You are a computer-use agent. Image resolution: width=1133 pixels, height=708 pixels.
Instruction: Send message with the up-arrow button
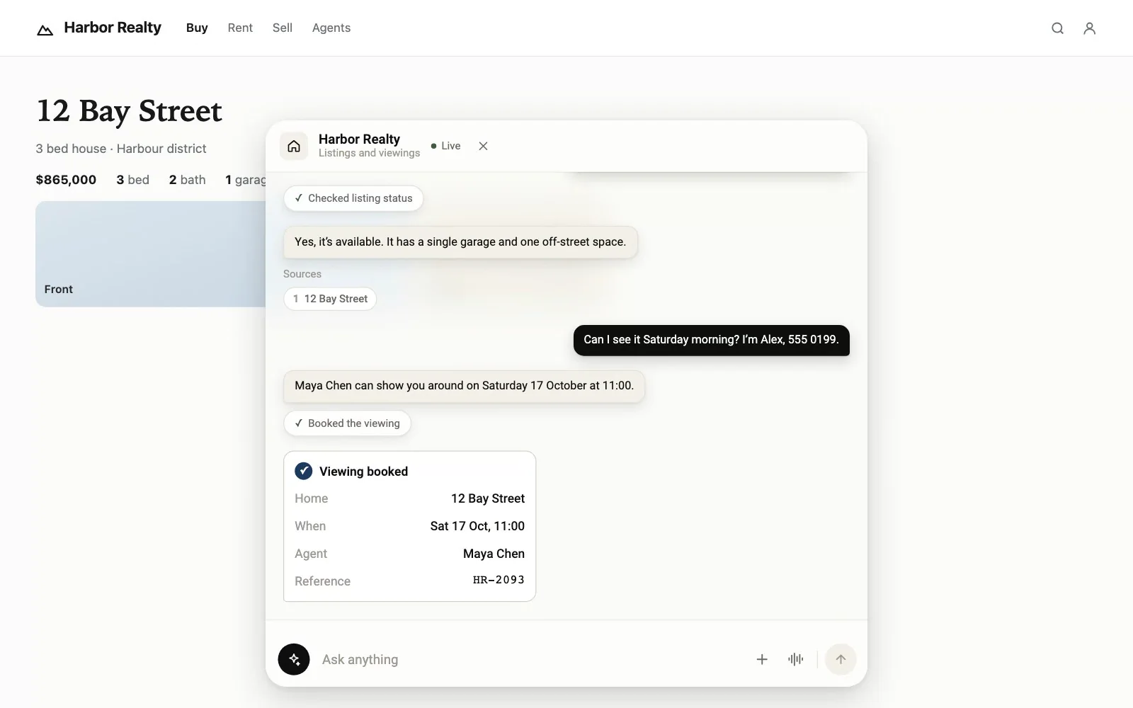point(841,659)
